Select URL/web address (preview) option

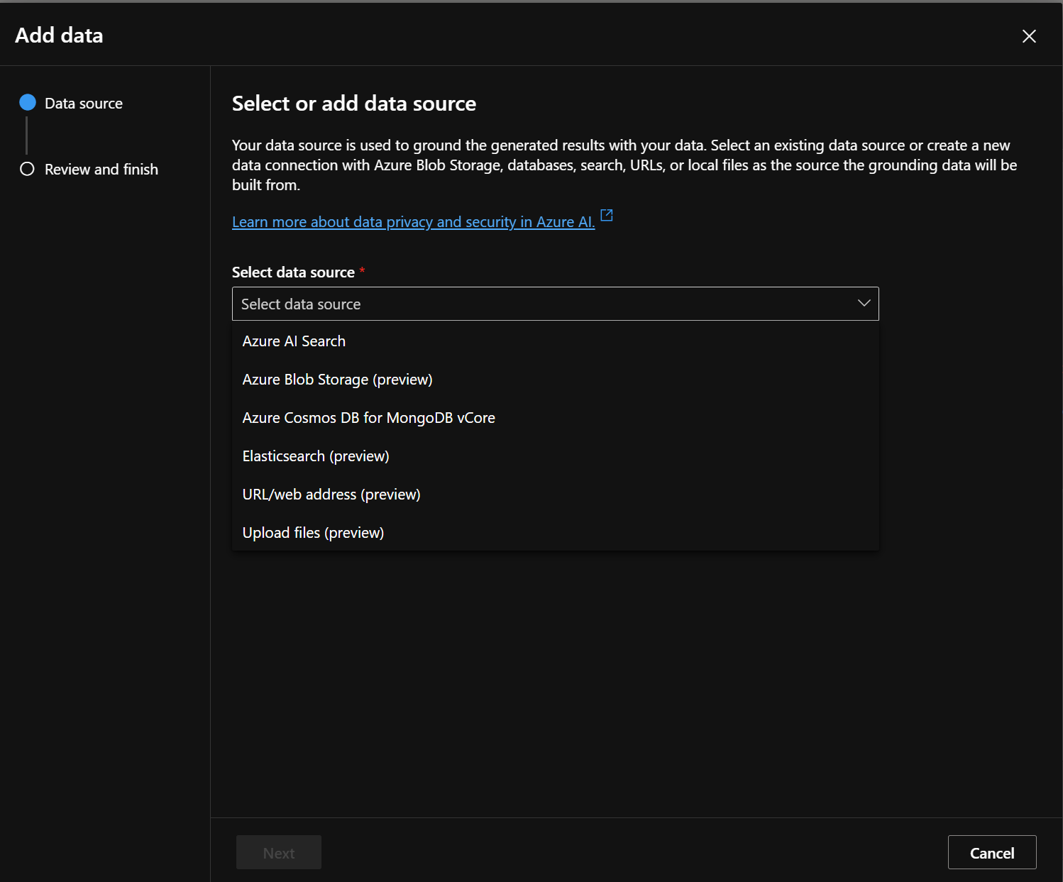click(555, 495)
